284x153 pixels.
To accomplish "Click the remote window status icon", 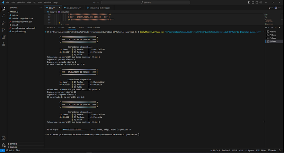I will point(2,150).
